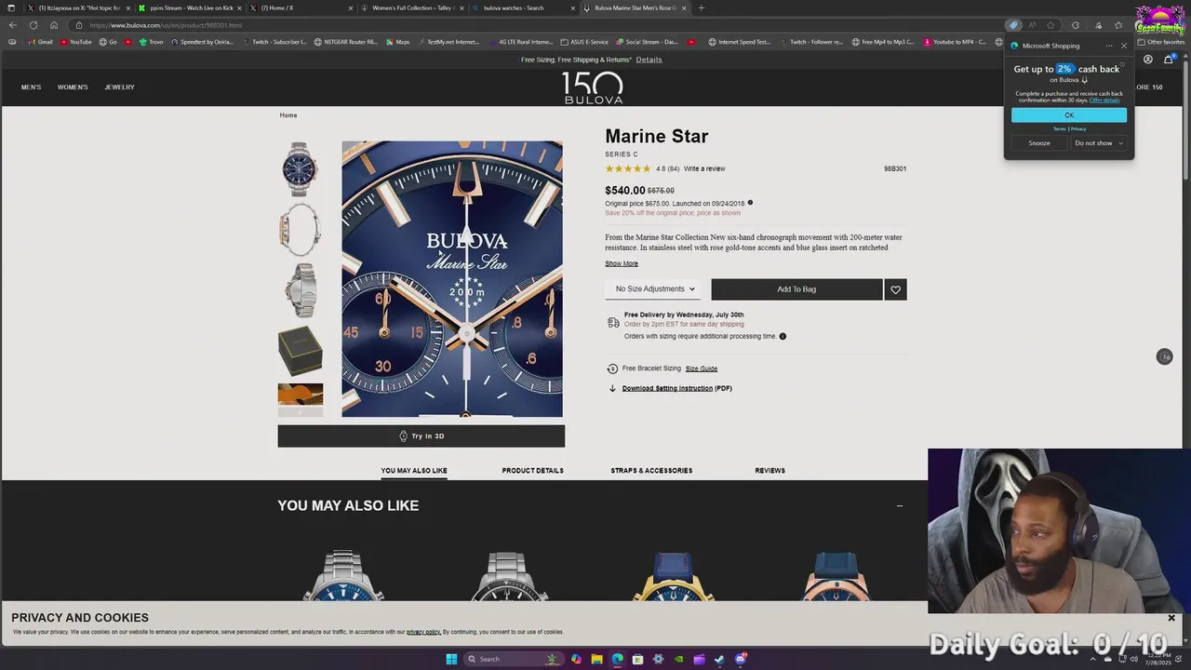Image resolution: width=1191 pixels, height=670 pixels.
Task: Click the delivery truck icon
Action: [613, 322]
